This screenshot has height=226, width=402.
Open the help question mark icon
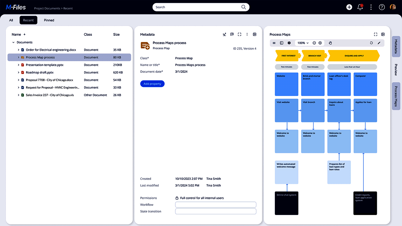click(382, 7)
